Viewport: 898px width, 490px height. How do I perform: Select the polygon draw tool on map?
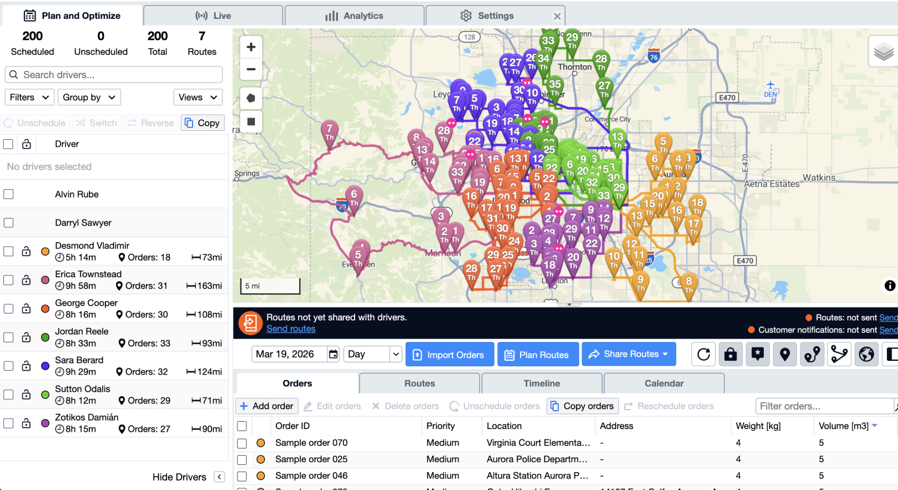[251, 98]
